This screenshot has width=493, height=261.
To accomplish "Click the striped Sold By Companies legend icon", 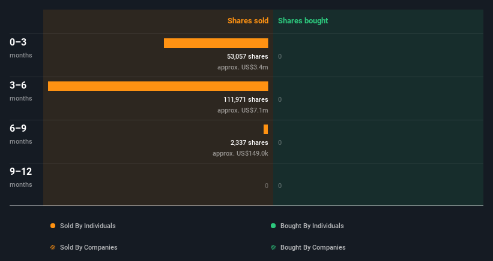I will pos(53,247).
